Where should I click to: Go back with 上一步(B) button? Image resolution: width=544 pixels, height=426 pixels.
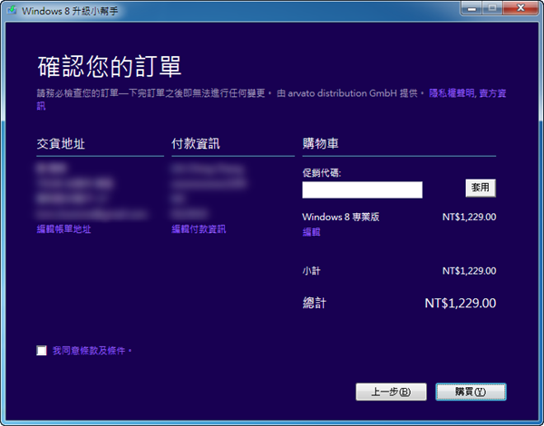(391, 392)
